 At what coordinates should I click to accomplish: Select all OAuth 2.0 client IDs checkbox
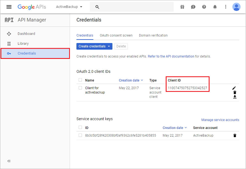(80, 80)
